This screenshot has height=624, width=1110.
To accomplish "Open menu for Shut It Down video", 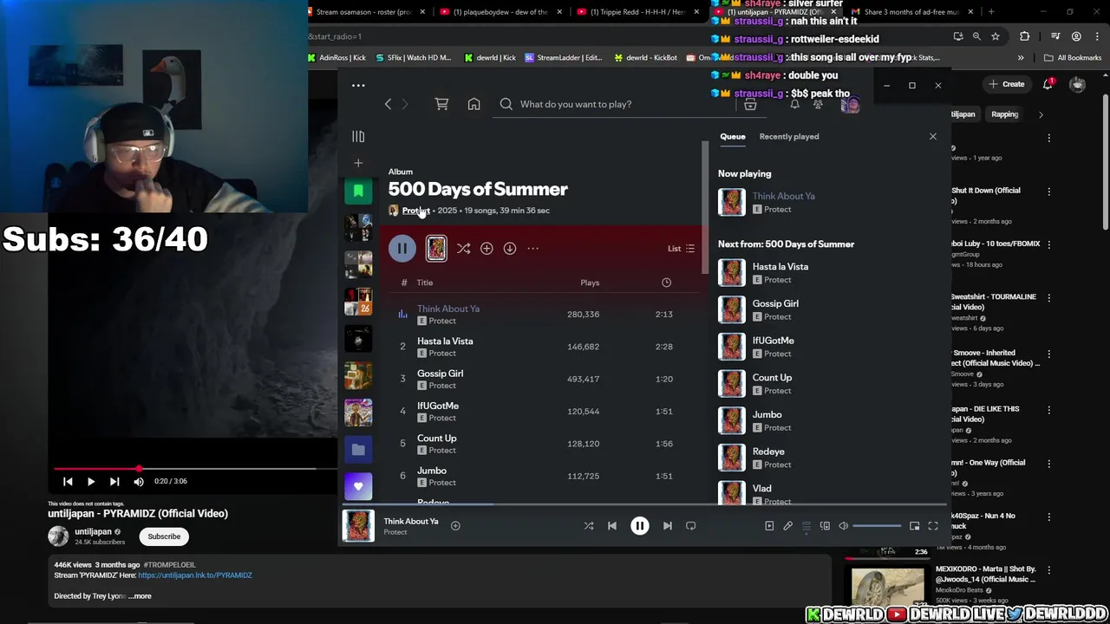I will [x=1049, y=192].
